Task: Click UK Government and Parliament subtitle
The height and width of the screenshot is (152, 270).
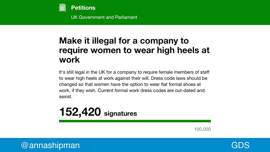Action: coord(104,17)
